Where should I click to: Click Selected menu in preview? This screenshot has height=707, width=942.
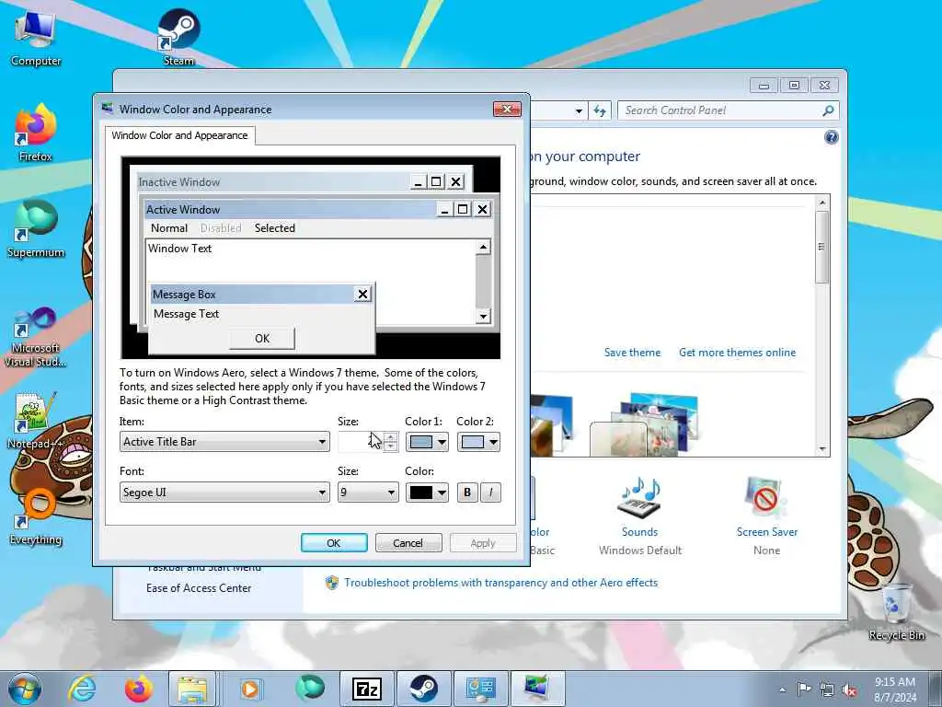274,228
